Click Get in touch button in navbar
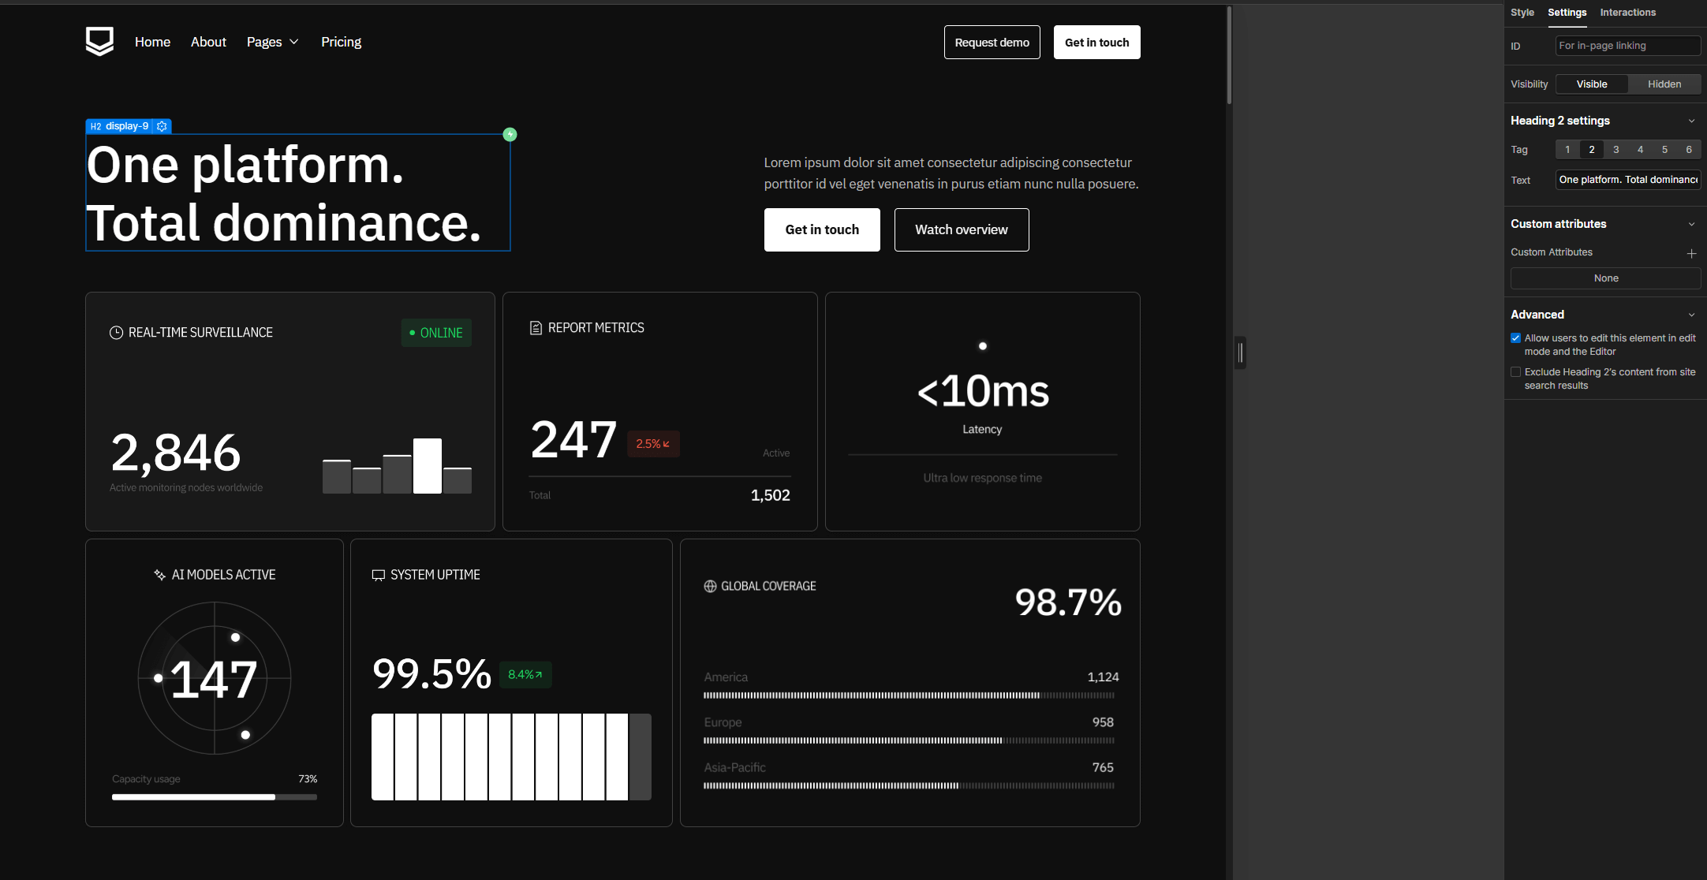Image resolution: width=1707 pixels, height=880 pixels. coord(1096,43)
